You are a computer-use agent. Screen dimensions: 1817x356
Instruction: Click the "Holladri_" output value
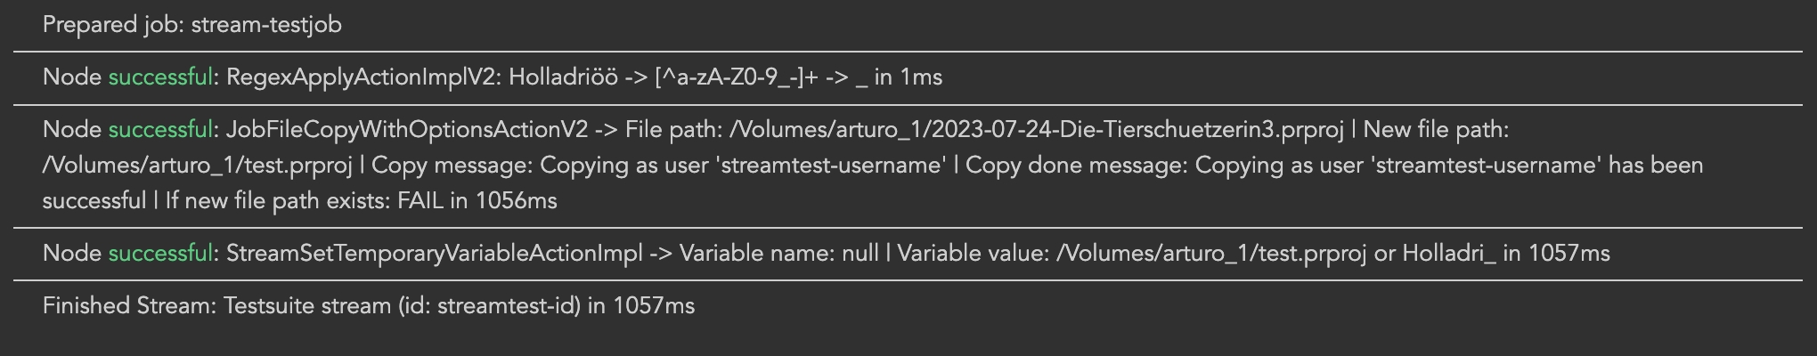tap(1449, 254)
